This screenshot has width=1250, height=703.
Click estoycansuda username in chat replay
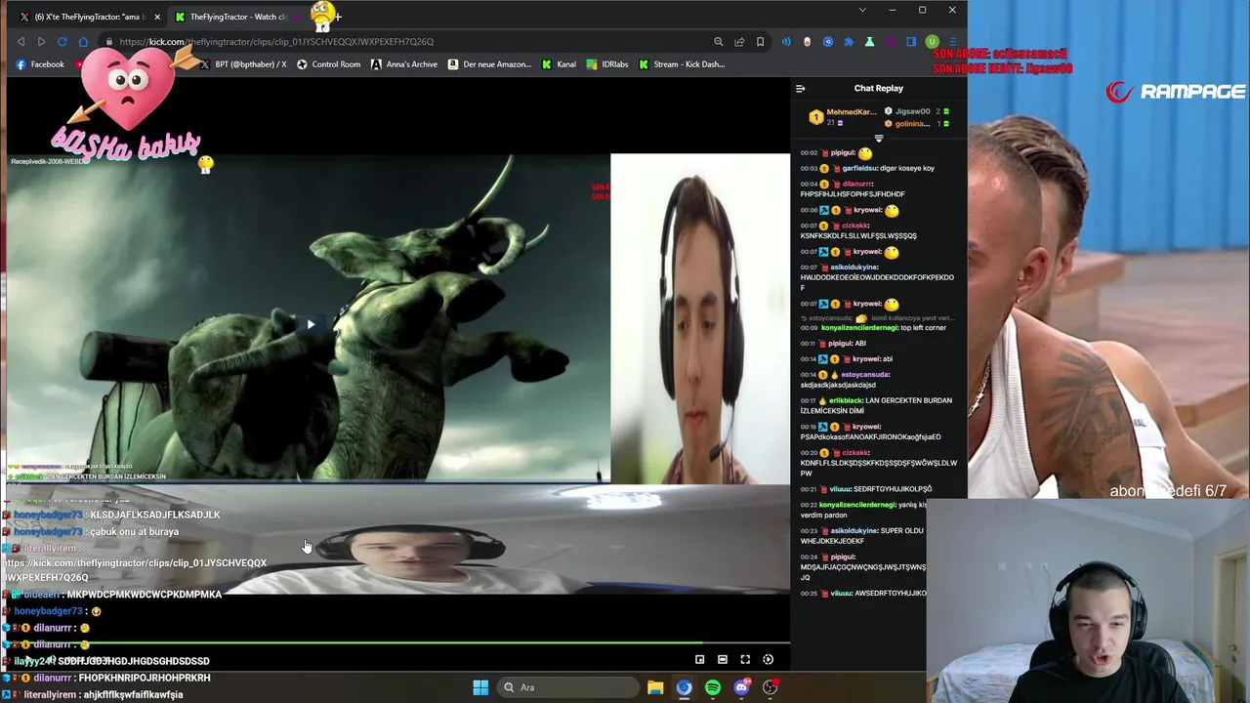pos(865,375)
